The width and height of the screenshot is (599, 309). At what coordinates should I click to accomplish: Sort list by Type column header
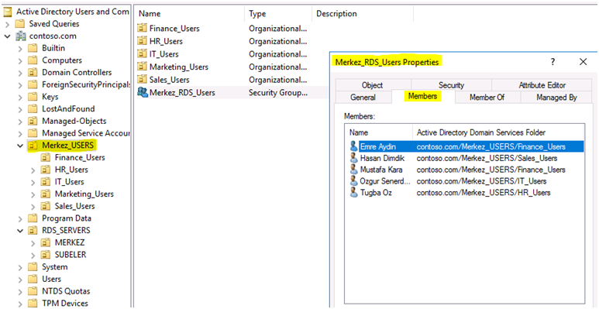(x=278, y=14)
